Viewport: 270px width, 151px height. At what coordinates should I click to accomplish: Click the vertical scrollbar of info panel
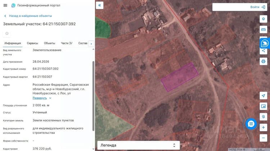pos(93,96)
